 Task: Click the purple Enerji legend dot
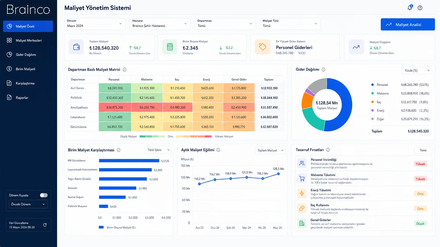tap(372, 111)
